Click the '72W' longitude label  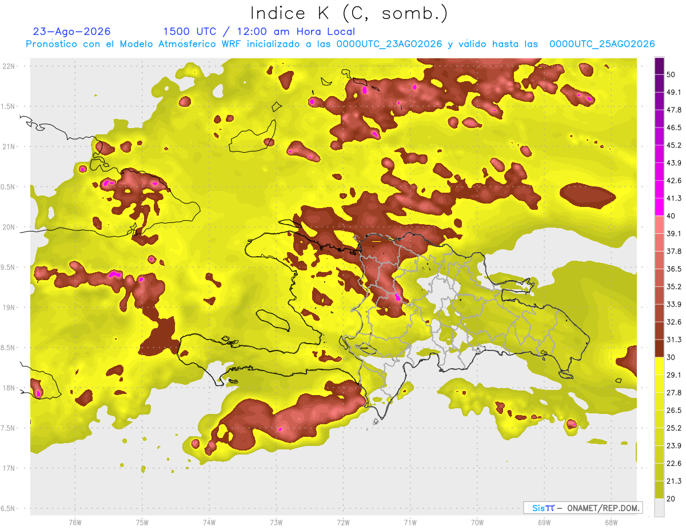343,522
